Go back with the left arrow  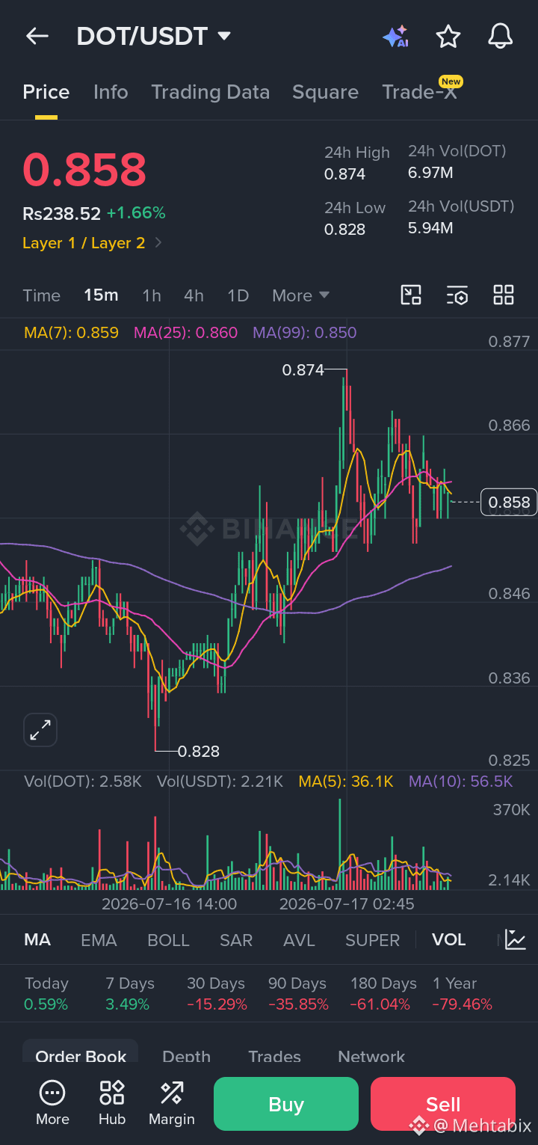pyautogui.click(x=37, y=36)
